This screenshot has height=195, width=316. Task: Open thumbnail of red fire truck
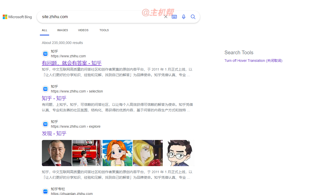[87, 153]
